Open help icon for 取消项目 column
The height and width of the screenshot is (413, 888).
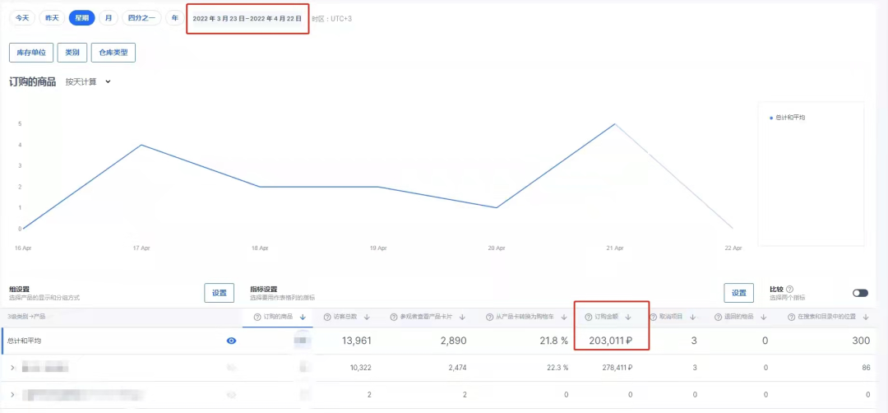[653, 317]
